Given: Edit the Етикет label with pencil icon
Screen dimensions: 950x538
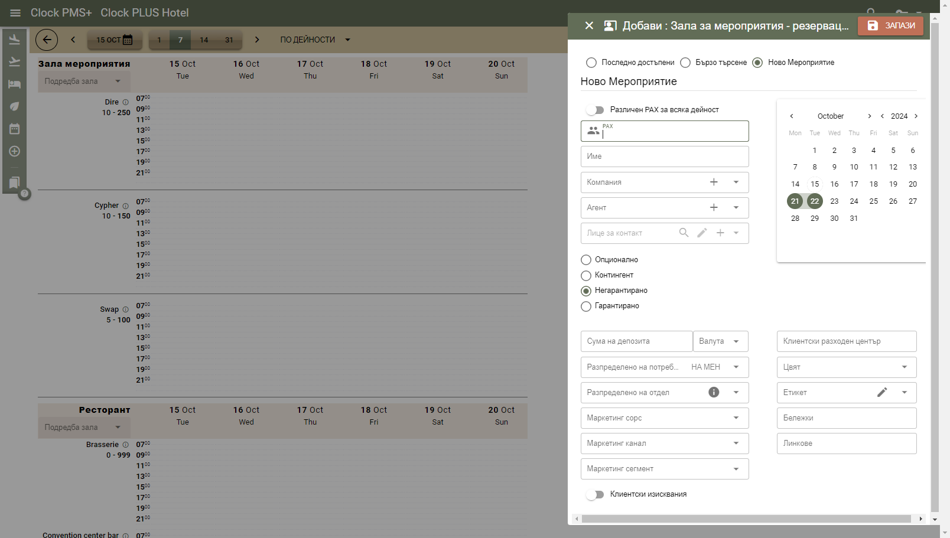Looking at the screenshot, I should pyautogui.click(x=882, y=392).
